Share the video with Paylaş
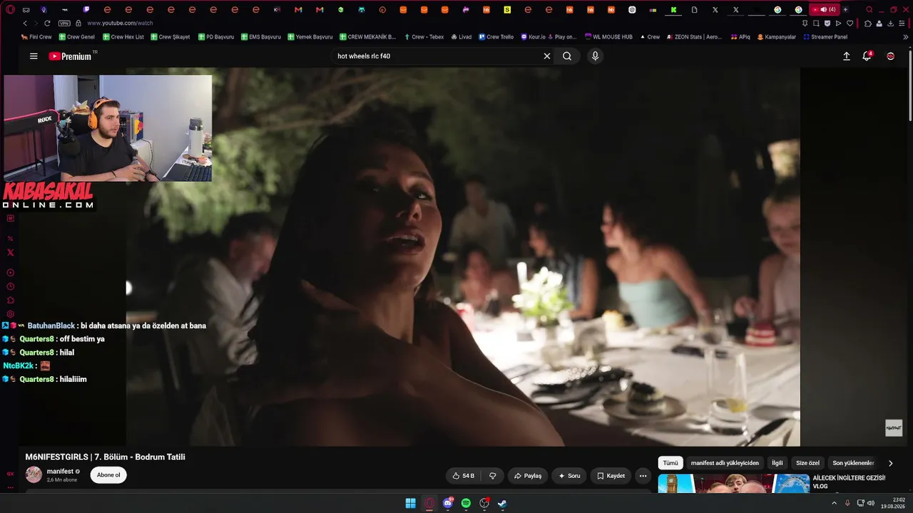913x513 pixels. [528, 476]
